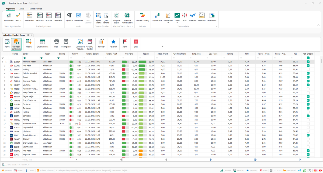Open the Adaptive Market Score ribbon tool

click(x=127, y=18)
